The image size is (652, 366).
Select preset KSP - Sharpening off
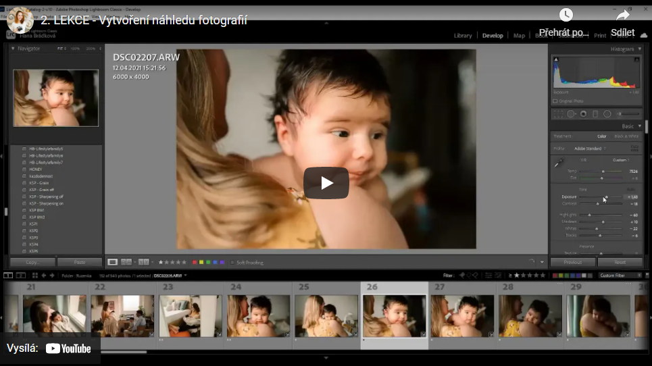coord(46,197)
